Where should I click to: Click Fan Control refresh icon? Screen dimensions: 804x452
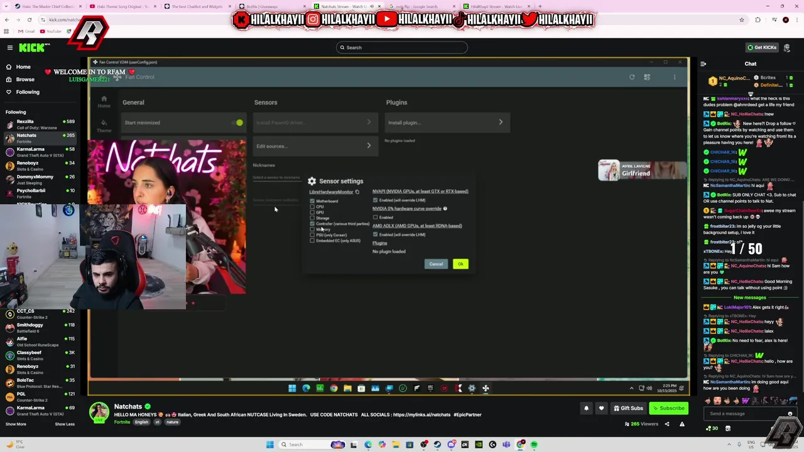(x=632, y=77)
